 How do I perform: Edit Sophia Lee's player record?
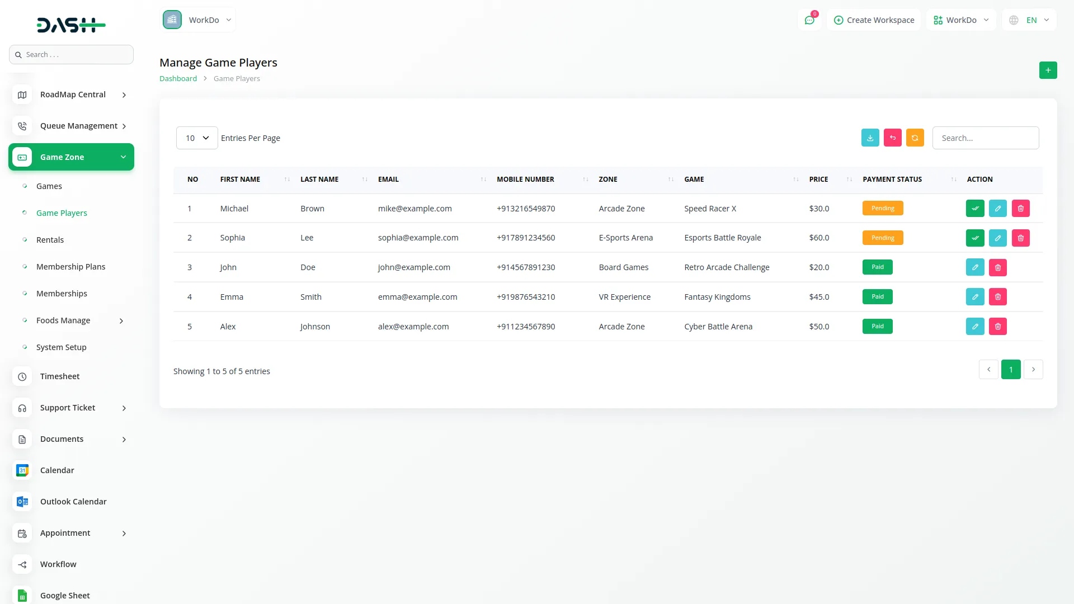(x=997, y=238)
